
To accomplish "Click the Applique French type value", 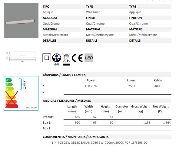I will click(x=135, y=12).
